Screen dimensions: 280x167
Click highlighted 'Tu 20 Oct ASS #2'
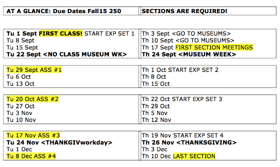(x=32, y=99)
